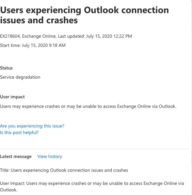Select the 'Is this post helpful?' link
The height and width of the screenshot is (195, 192).
tap(19, 133)
